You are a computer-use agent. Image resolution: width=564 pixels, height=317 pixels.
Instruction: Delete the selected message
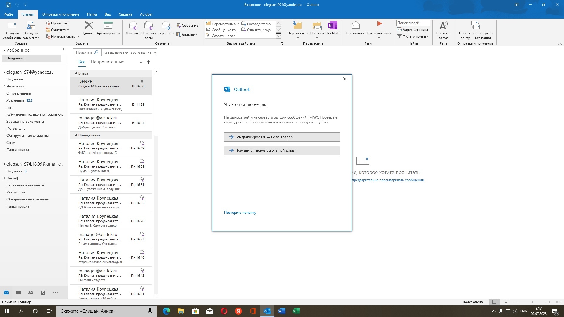tap(88, 28)
